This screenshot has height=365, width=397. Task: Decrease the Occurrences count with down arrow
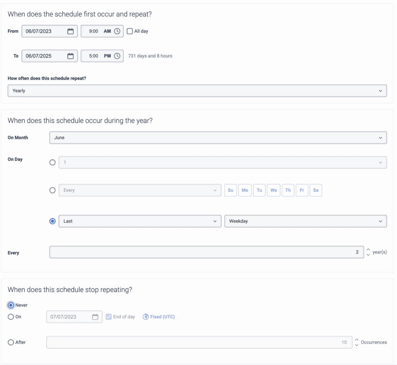[357, 345]
